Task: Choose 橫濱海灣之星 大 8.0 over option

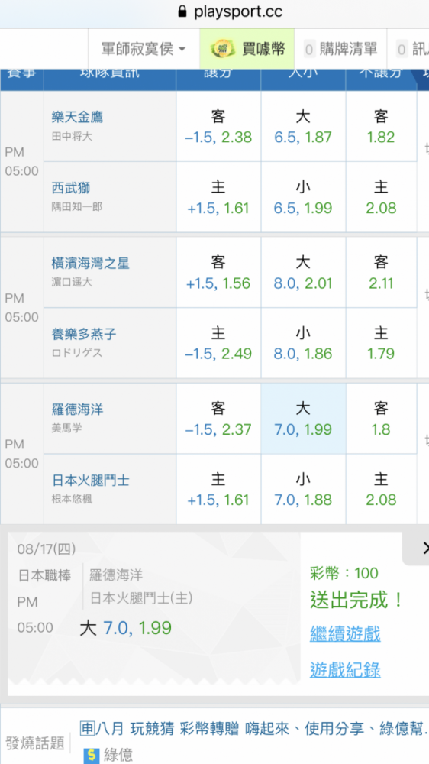Action: click(303, 273)
